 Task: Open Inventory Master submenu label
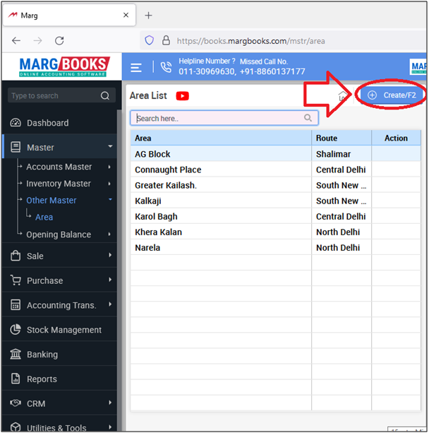click(59, 184)
